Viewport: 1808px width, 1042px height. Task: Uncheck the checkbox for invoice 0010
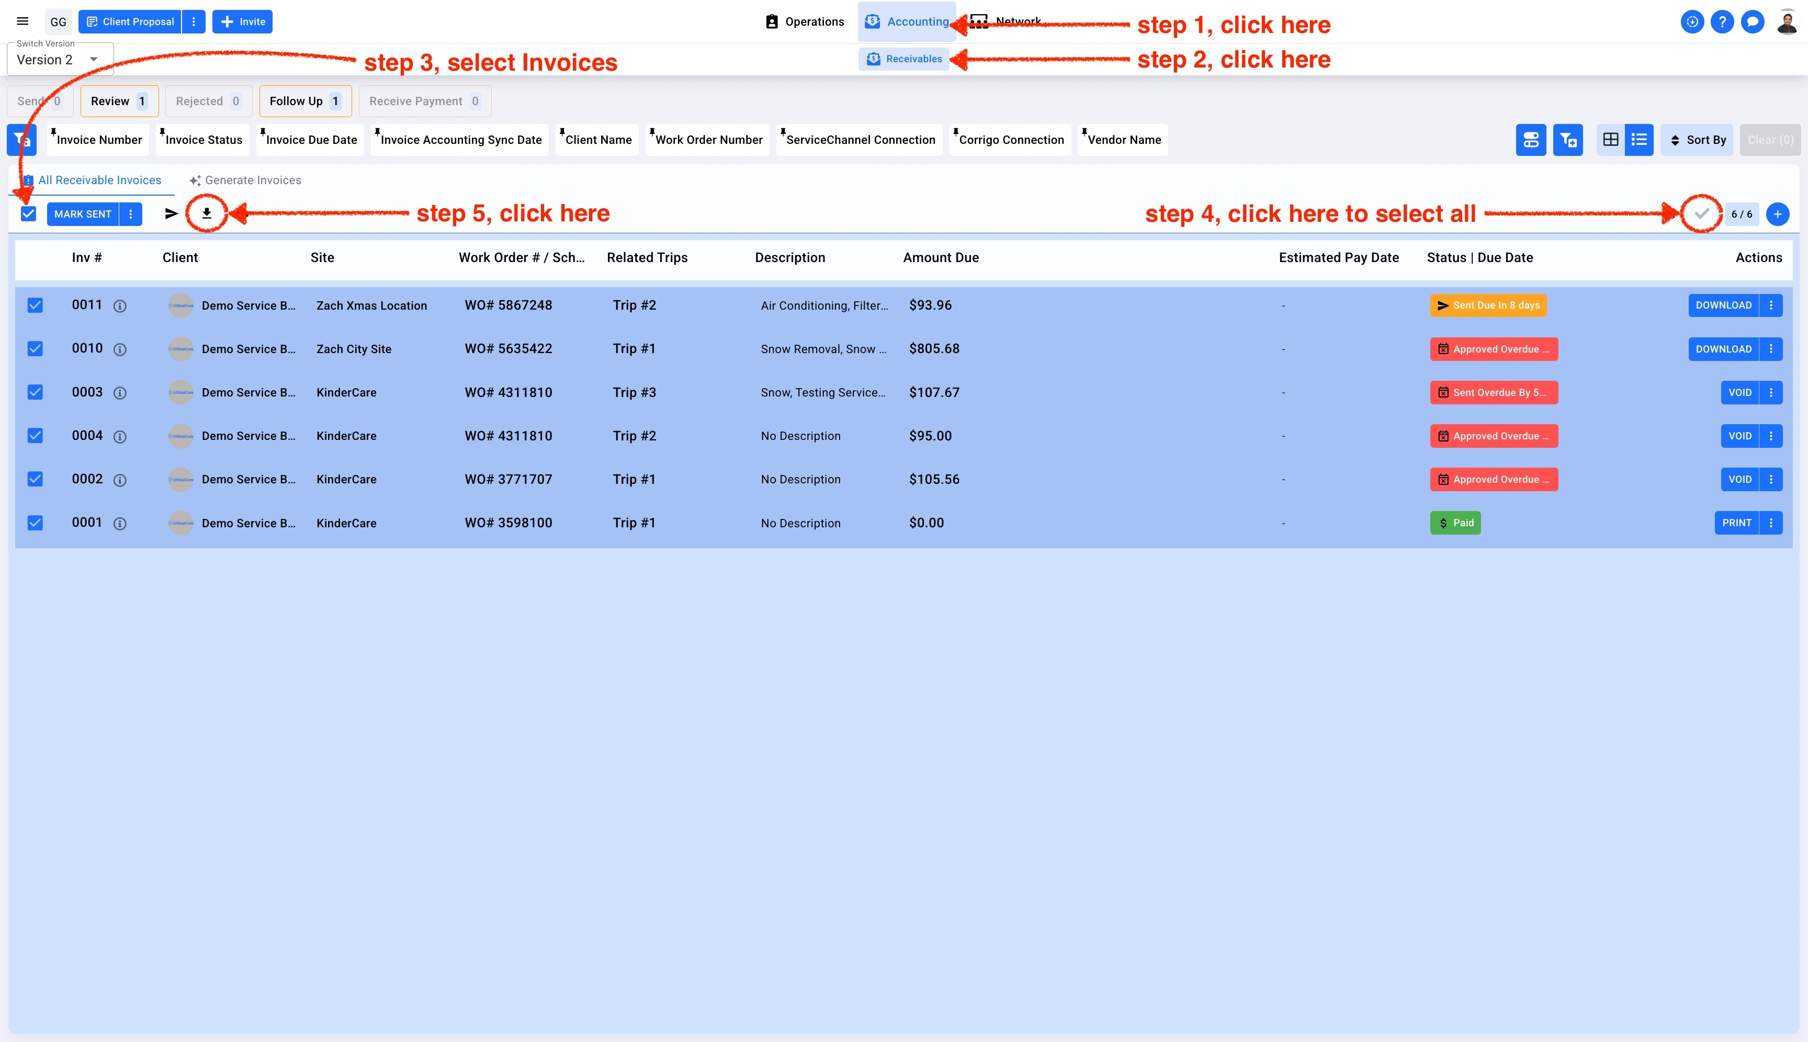coord(35,348)
